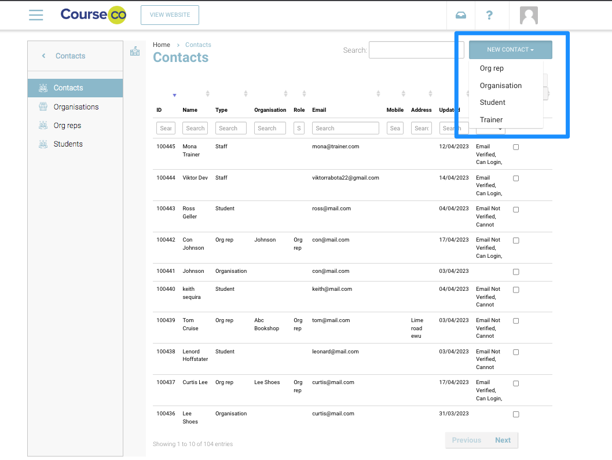The height and width of the screenshot is (460, 612).
Task: Click the user avatar icon
Action: [529, 15]
